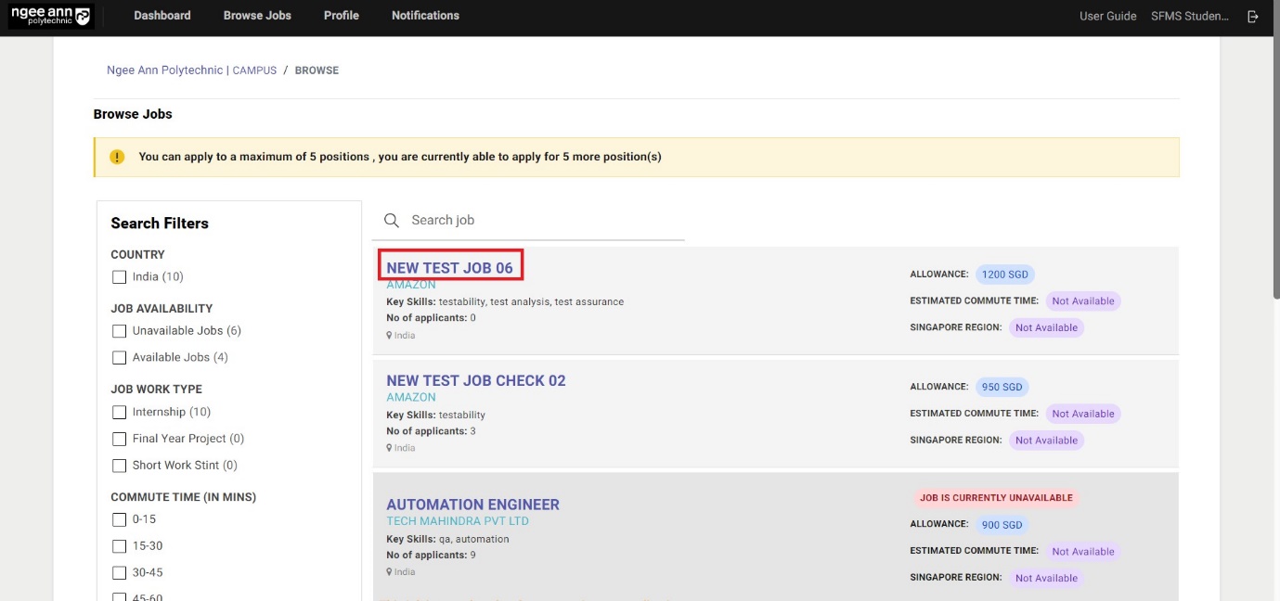Open the NEW TEST JOB 06 listing

tap(449, 268)
